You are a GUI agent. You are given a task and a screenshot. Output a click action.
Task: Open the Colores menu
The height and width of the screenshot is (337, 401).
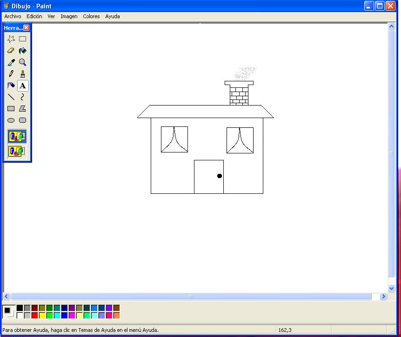(91, 16)
